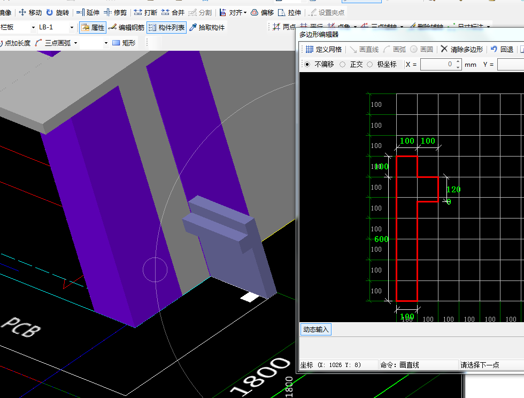Click 设置夹点 (set grip points)
524x398 pixels.
327,13
